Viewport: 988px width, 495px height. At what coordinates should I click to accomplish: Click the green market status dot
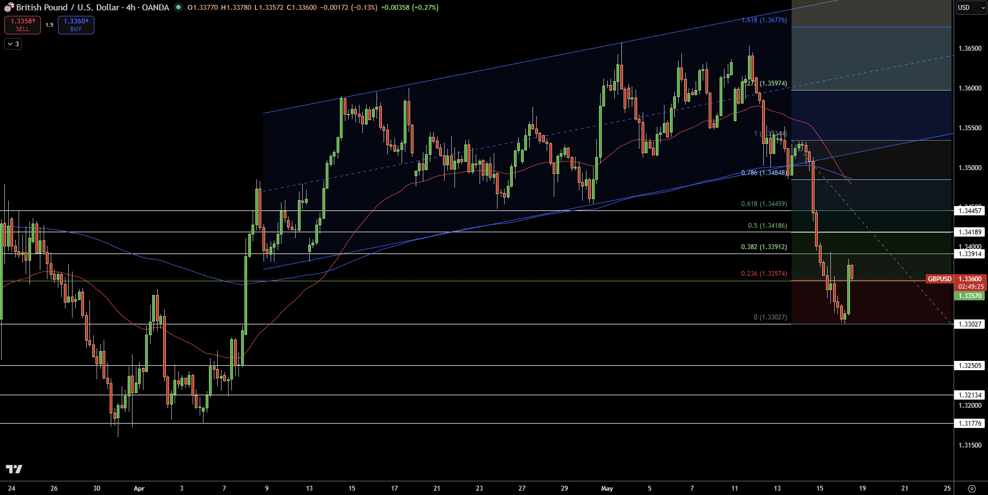point(178,7)
